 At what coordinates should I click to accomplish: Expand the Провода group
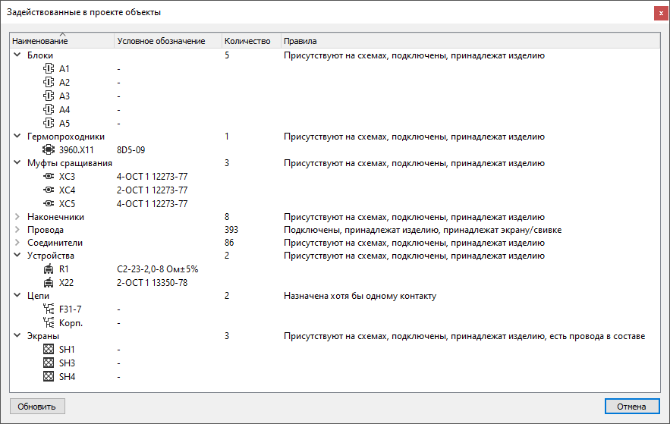17,230
